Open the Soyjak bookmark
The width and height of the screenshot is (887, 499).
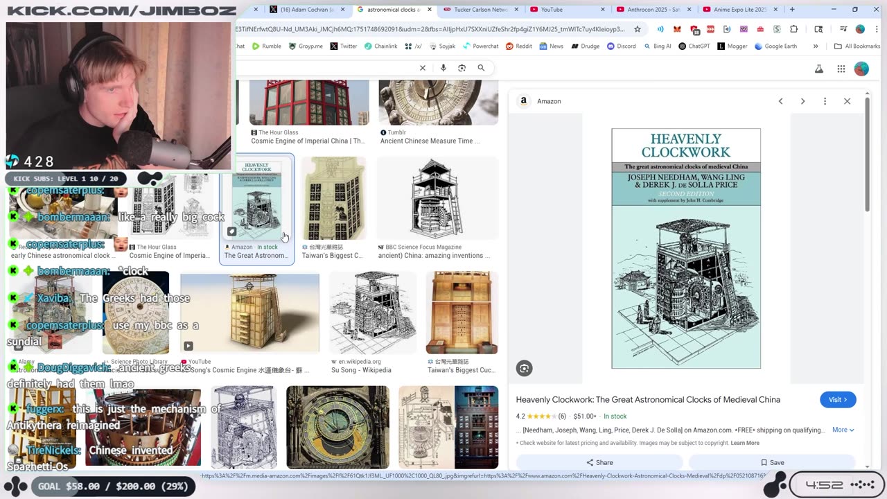click(x=442, y=46)
